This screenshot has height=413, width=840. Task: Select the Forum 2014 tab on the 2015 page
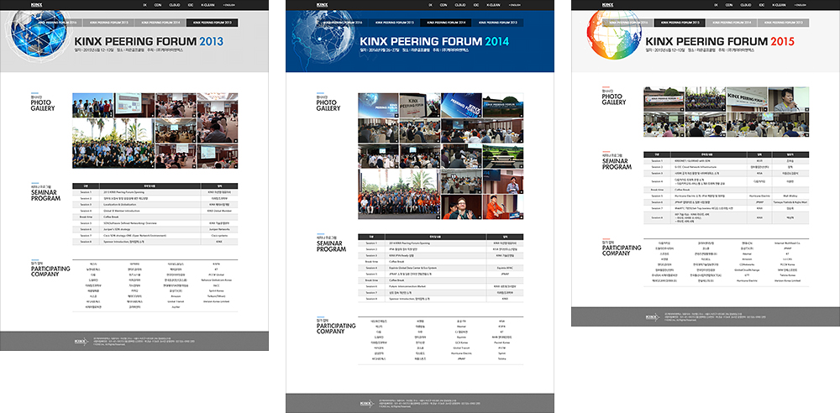(732, 23)
